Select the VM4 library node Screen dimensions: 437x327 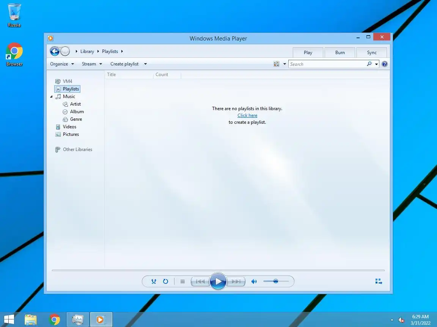(64, 81)
